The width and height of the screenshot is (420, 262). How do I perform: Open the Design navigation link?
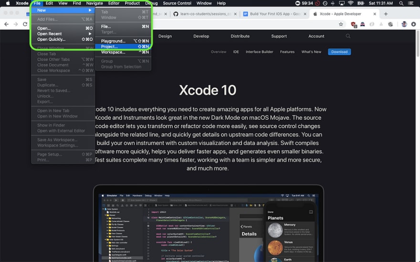(x=165, y=36)
